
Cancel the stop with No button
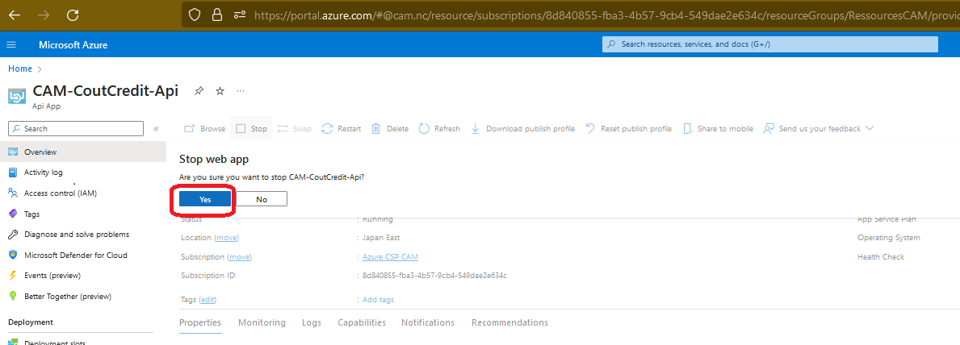pyautogui.click(x=262, y=199)
